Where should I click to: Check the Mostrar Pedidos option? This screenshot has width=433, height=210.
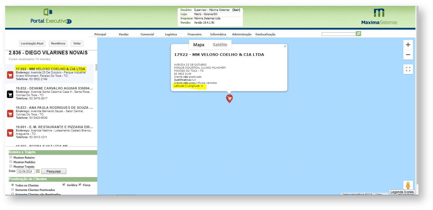click(11, 162)
